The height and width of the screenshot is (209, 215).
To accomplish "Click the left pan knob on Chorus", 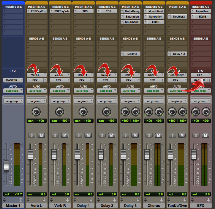I will 148,112.
